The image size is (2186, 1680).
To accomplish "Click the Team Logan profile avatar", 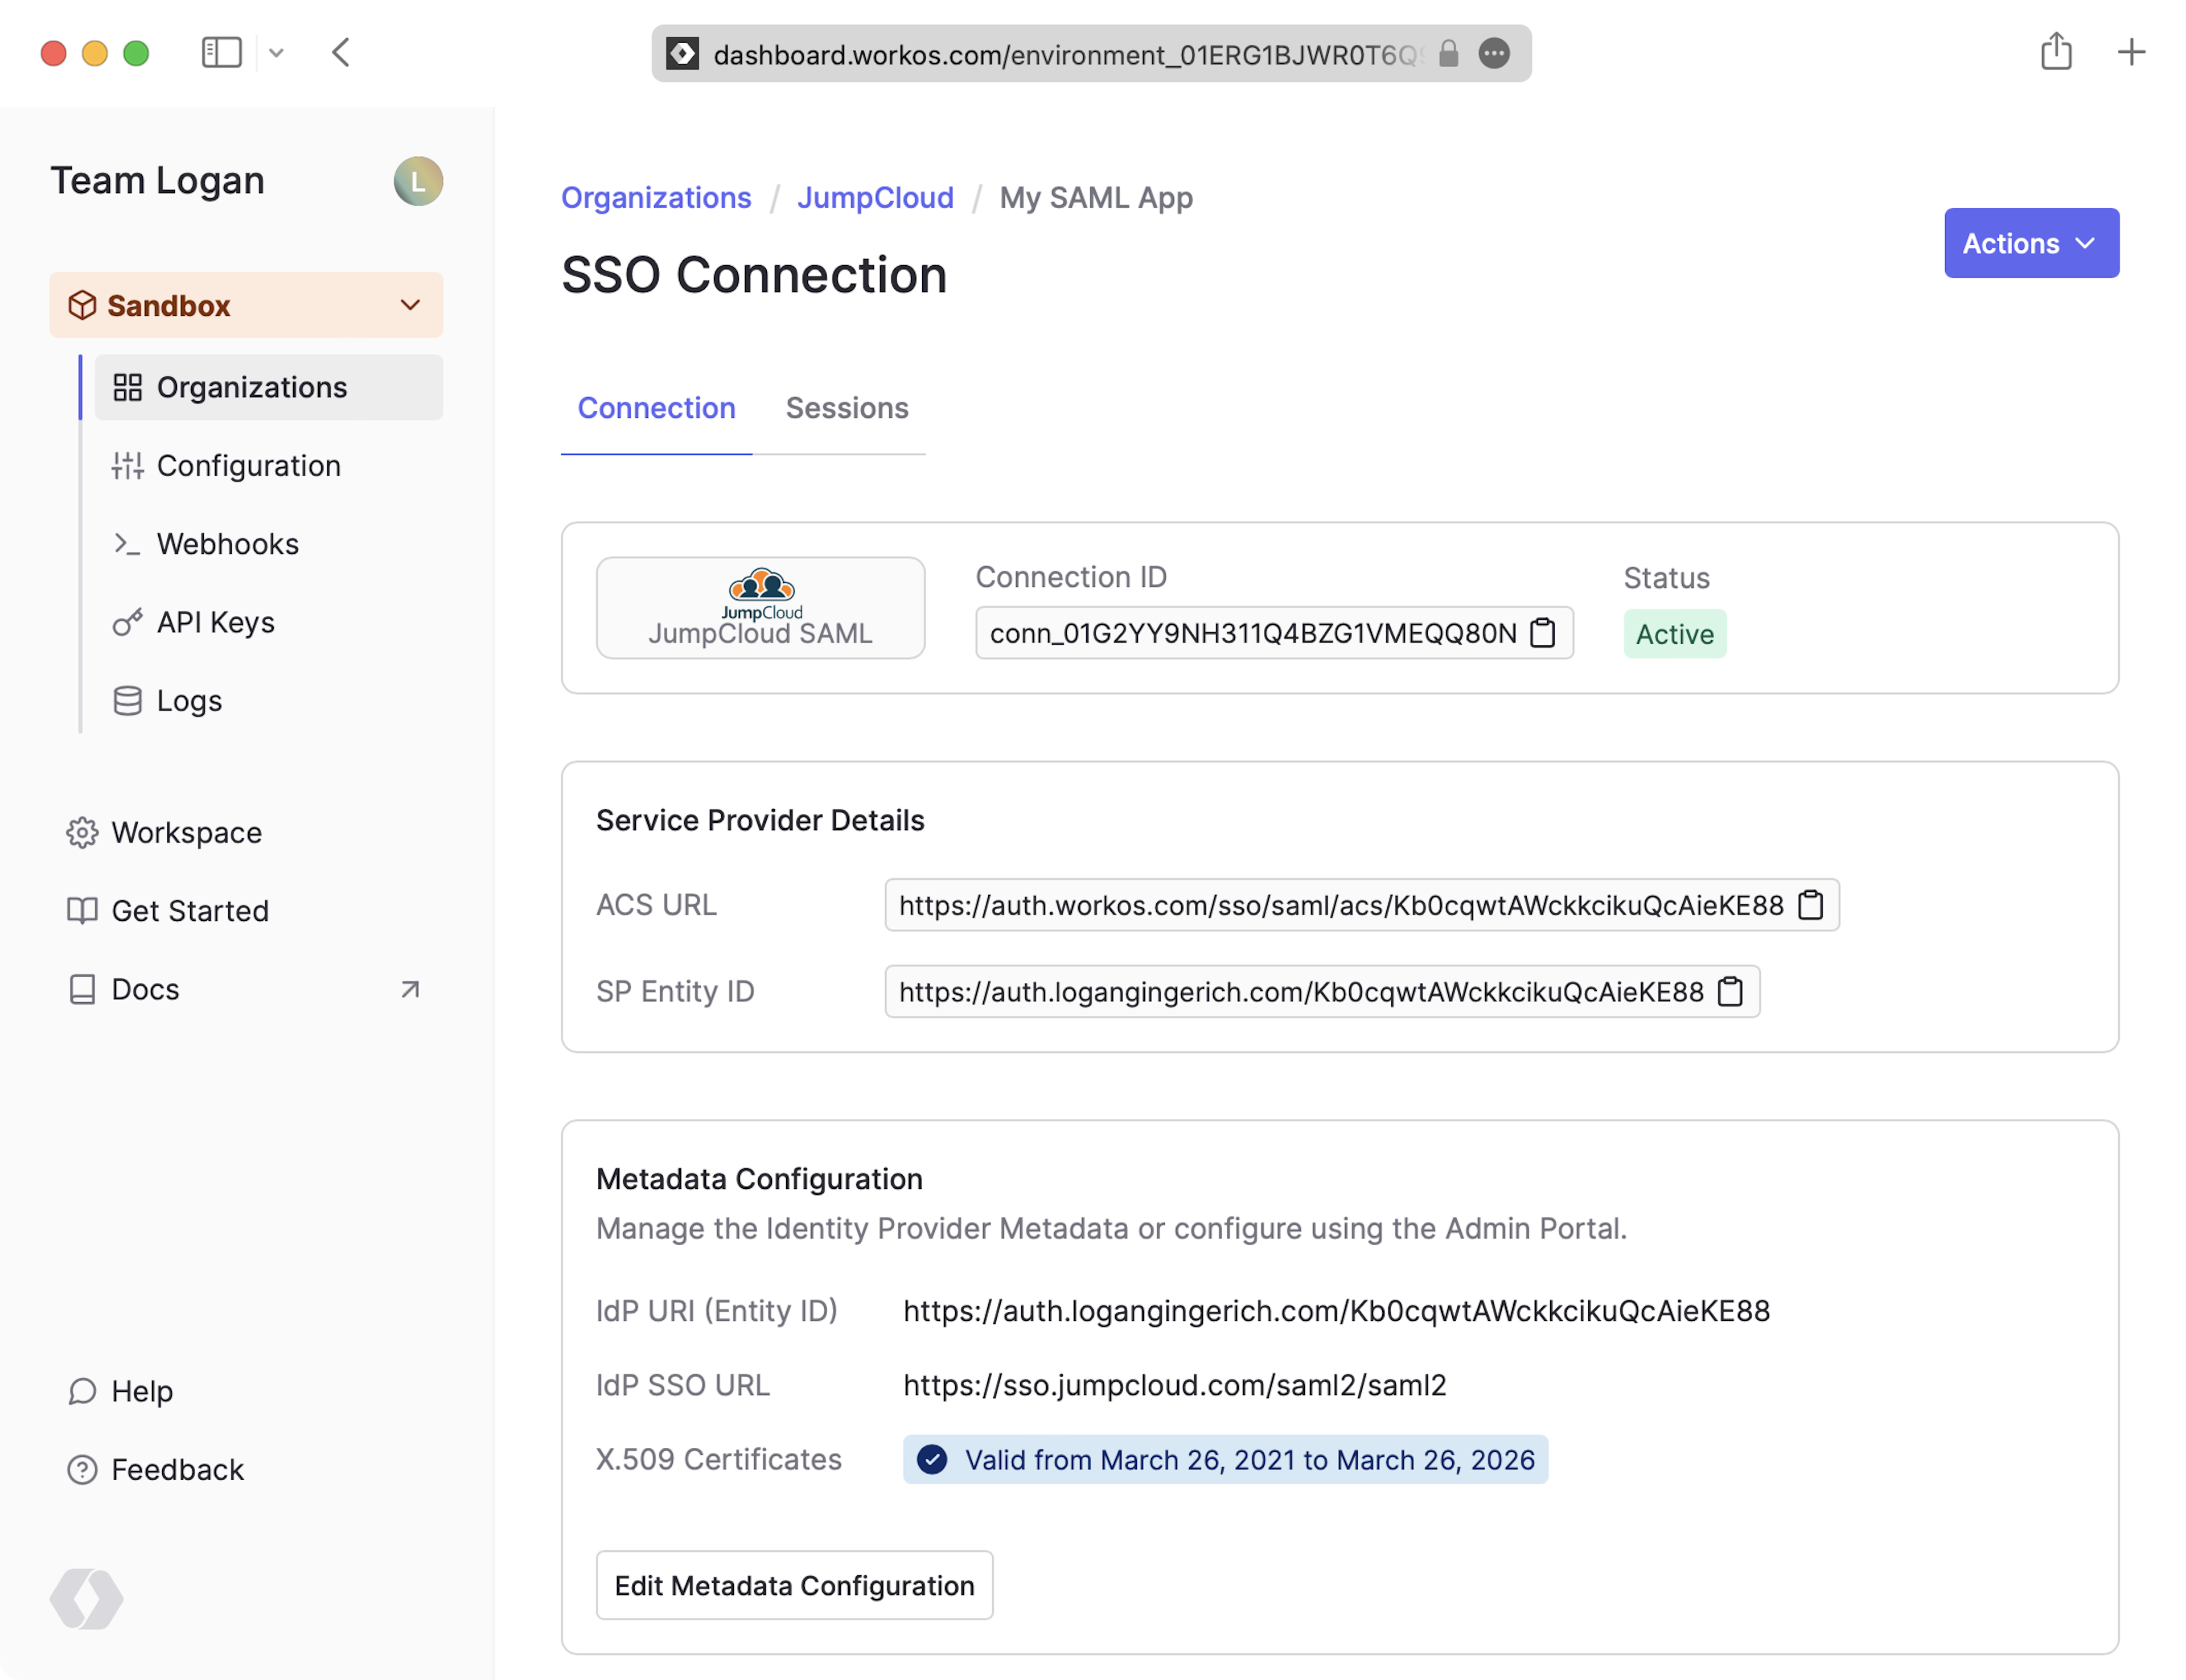I will [418, 181].
